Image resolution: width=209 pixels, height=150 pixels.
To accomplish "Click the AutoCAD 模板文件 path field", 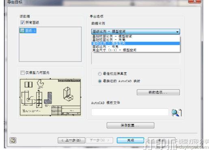I will click(x=130, y=112).
